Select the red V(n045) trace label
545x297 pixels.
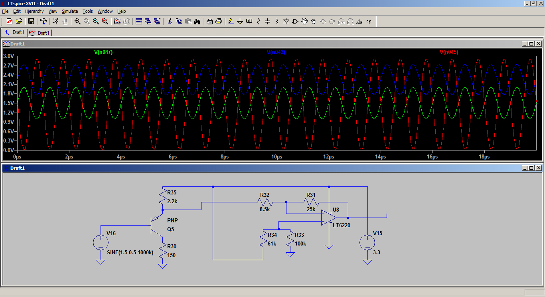[x=449, y=52]
